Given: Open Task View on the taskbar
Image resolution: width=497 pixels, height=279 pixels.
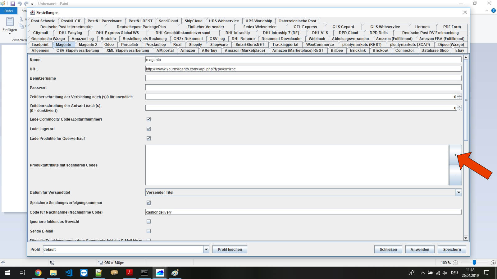Looking at the screenshot, I should tap(22, 273).
